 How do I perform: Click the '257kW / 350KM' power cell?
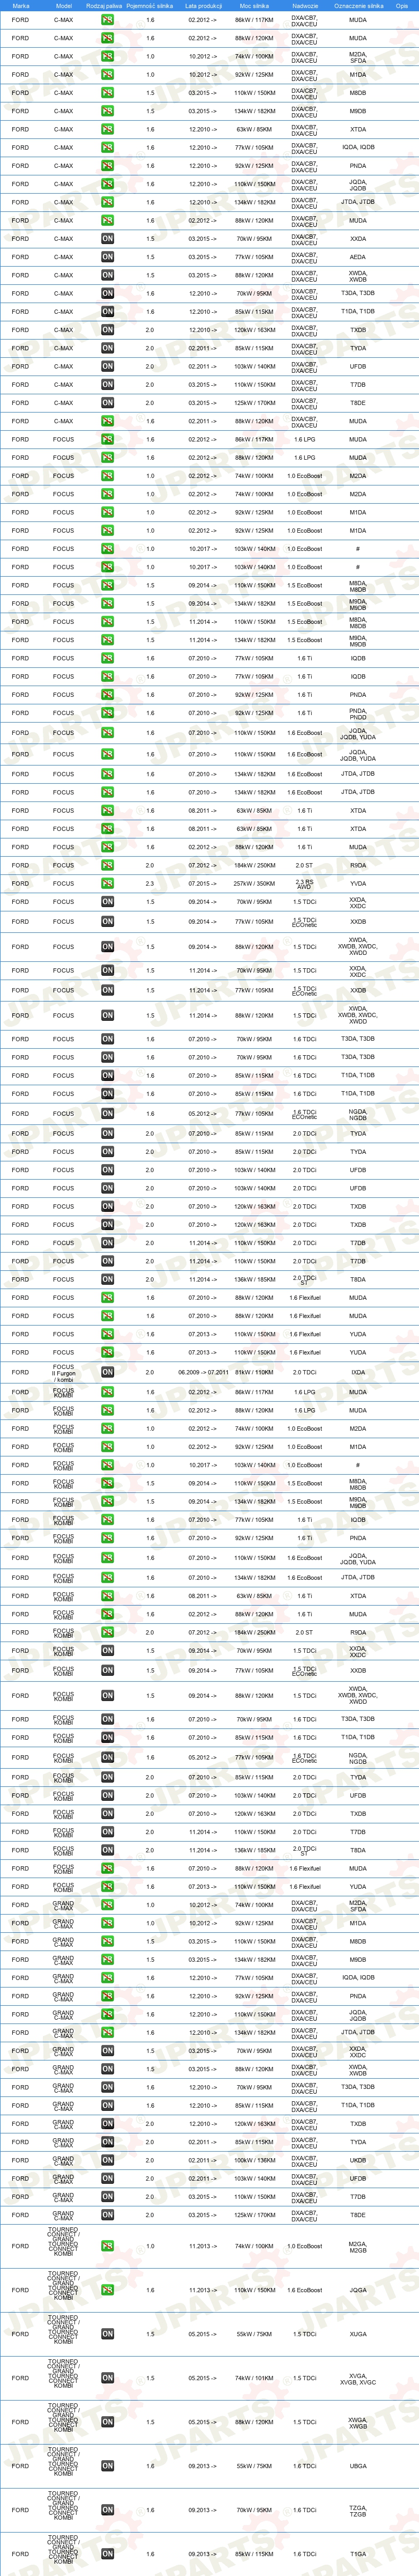(254, 884)
